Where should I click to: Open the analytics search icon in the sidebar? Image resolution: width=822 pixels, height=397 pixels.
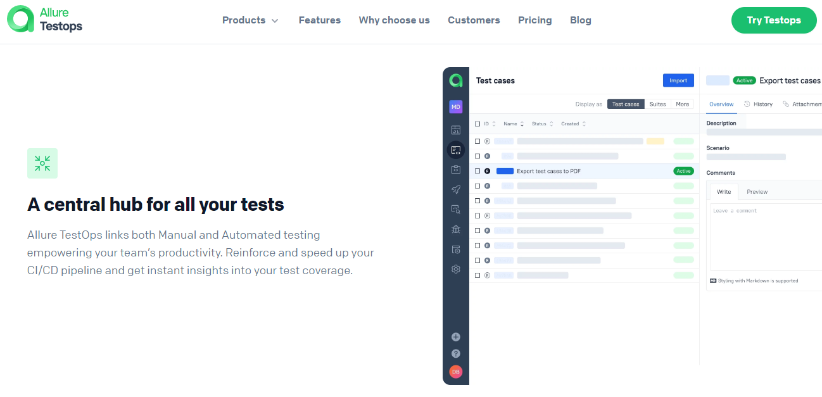[x=455, y=209]
